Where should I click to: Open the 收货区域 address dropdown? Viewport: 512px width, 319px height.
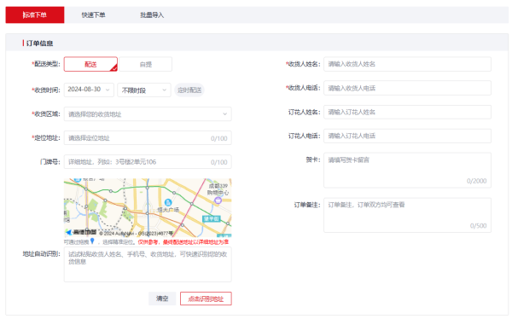pyautogui.click(x=148, y=114)
